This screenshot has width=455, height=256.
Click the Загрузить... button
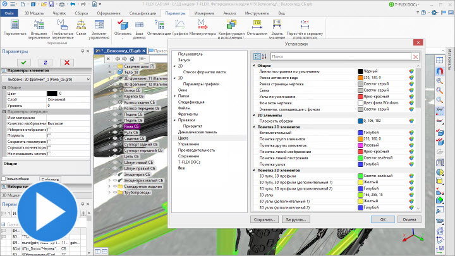[296, 220]
